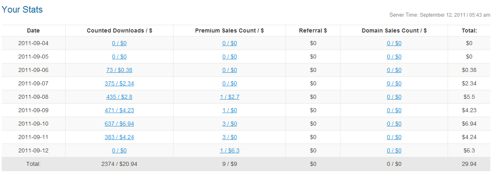Open premium sales 3 / $0 for 2011-09-11

(230, 137)
